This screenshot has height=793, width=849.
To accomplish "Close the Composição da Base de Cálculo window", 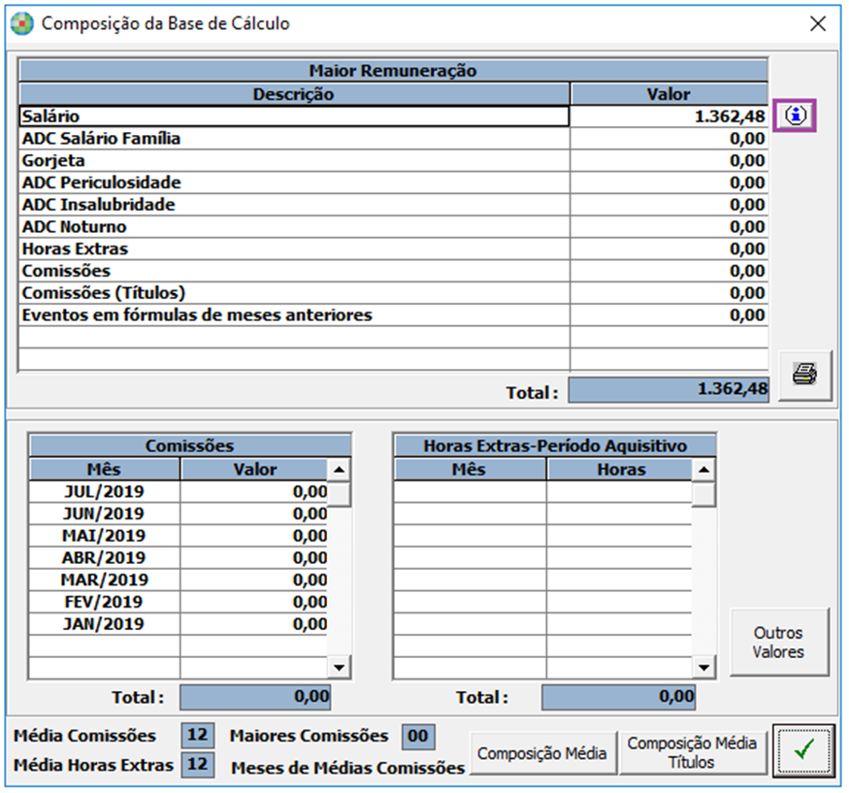I will (818, 23).
